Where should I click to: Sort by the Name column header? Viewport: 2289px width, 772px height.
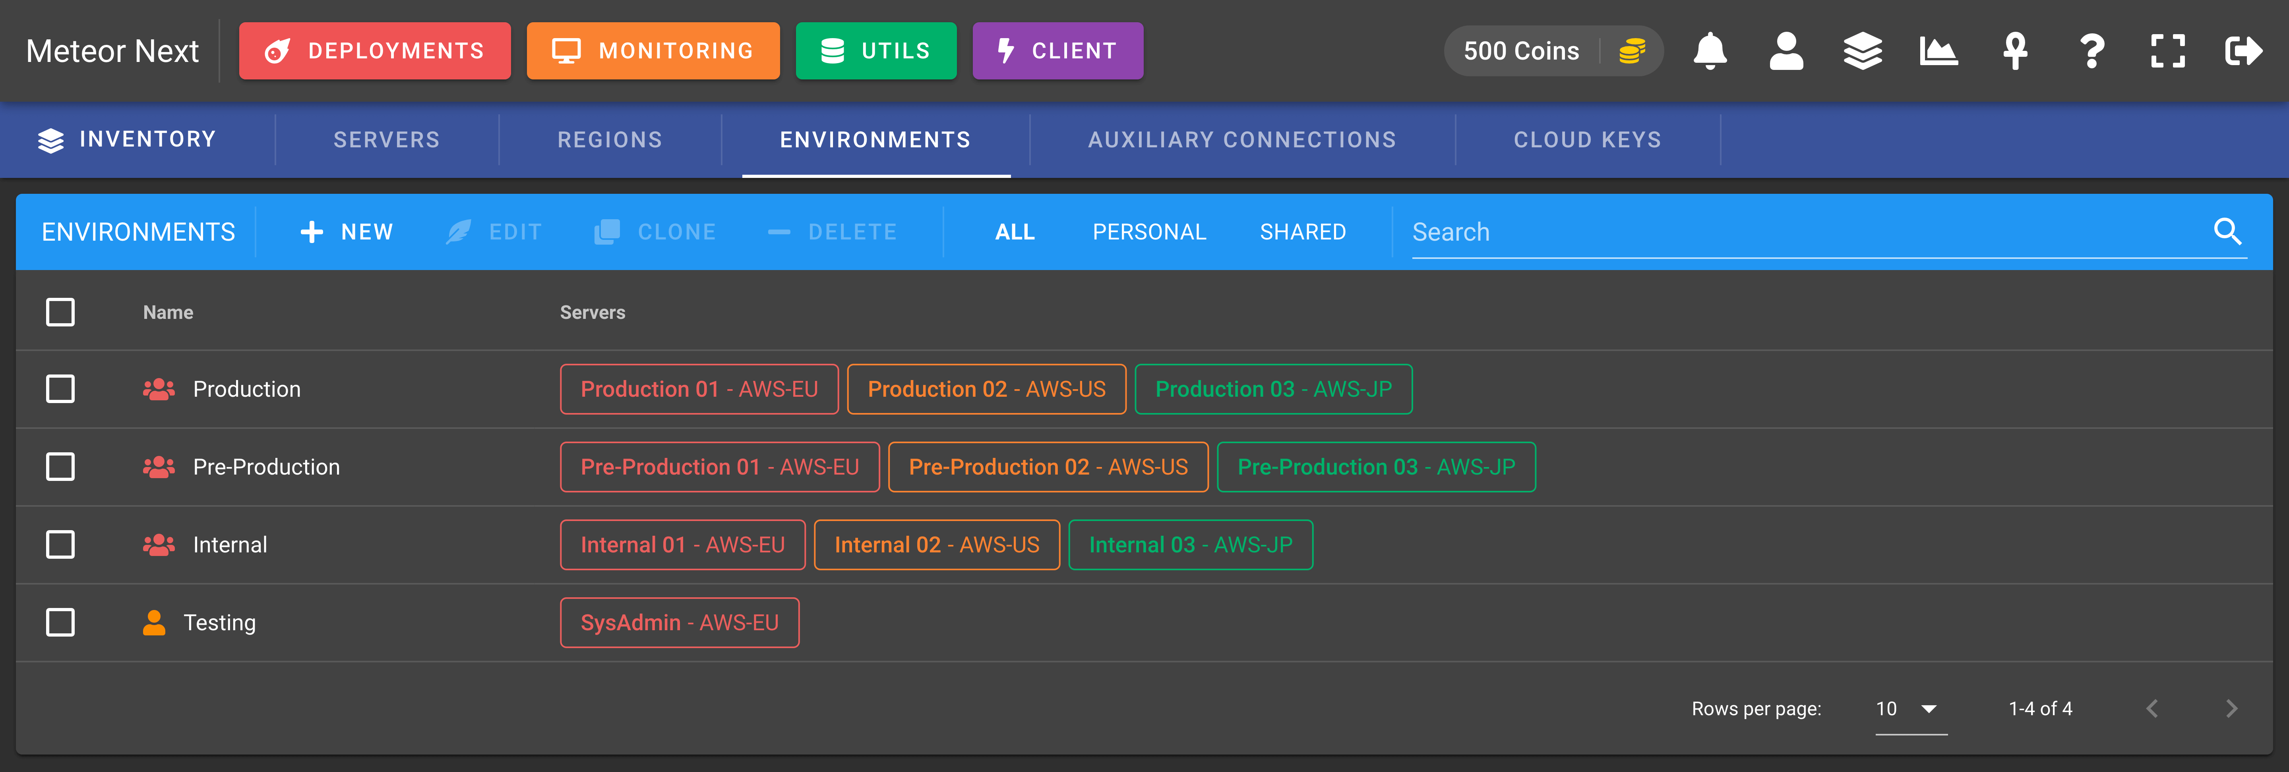coord(168,312)
